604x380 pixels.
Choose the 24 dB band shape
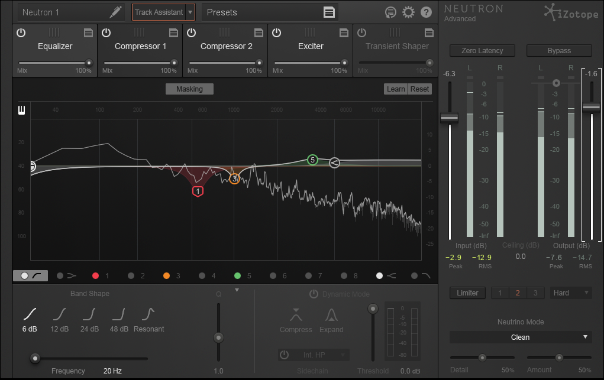pyautogui.click(x=89, y=320)
